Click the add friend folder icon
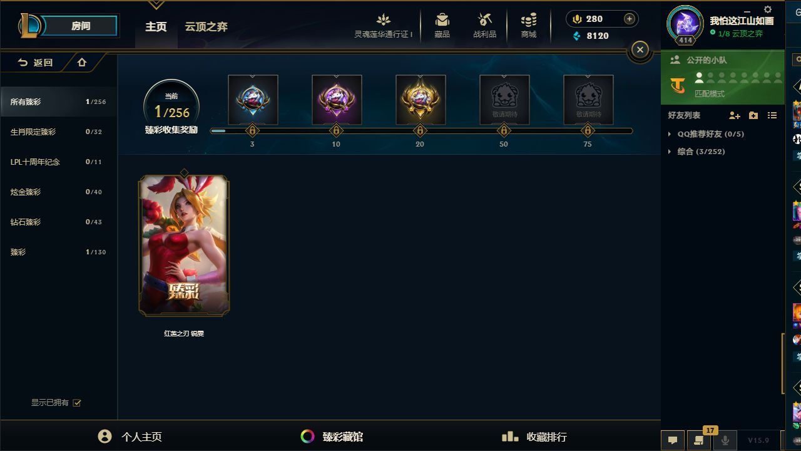801x451 pixels. pyautogui.click(x=753, y=115)
